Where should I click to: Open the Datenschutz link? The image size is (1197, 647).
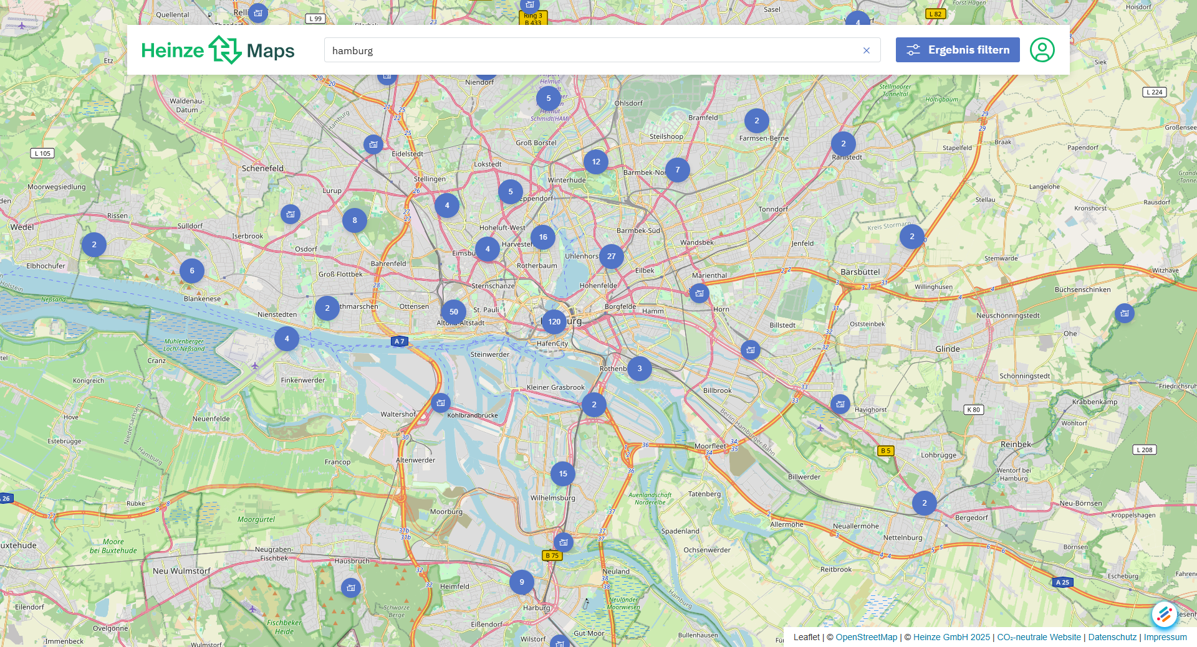click(x=1113, y=637)
